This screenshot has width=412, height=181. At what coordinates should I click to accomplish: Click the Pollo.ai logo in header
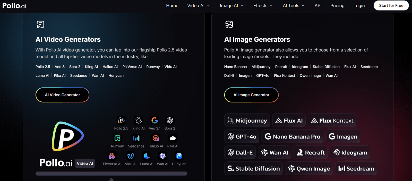tap(14, 6)
